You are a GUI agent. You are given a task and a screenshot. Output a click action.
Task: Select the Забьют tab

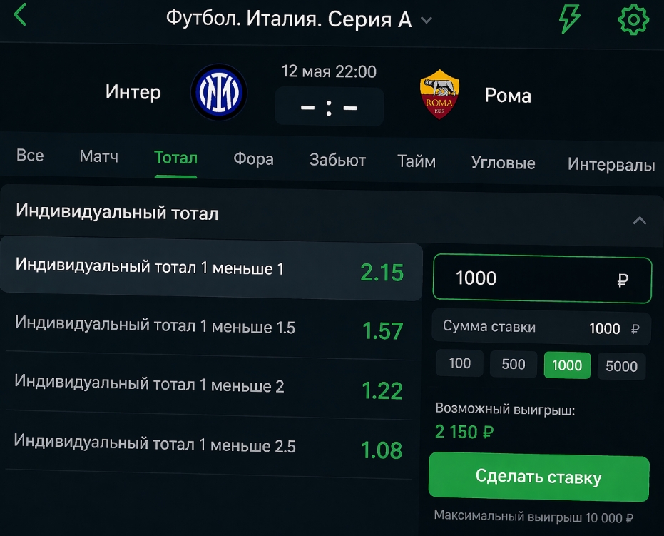point(337,161)
